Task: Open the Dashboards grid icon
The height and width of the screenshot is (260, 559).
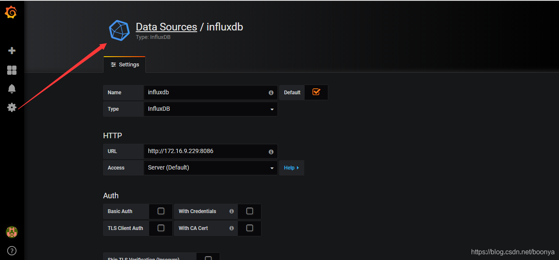Action: click(12, 70)
